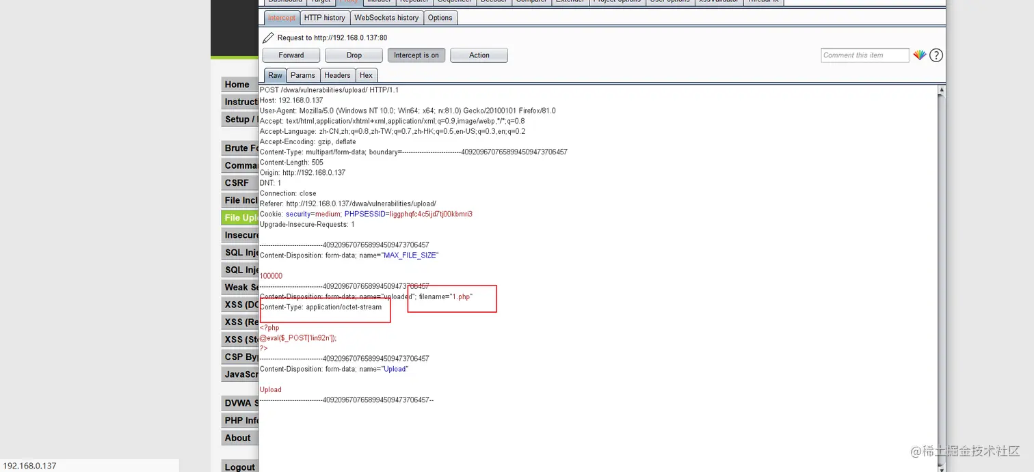Image resolution: width=1034 pixels, height=472 pixels.
Task: Open DVWA XSS (Stored) menu item
Action: click(240, 339)
